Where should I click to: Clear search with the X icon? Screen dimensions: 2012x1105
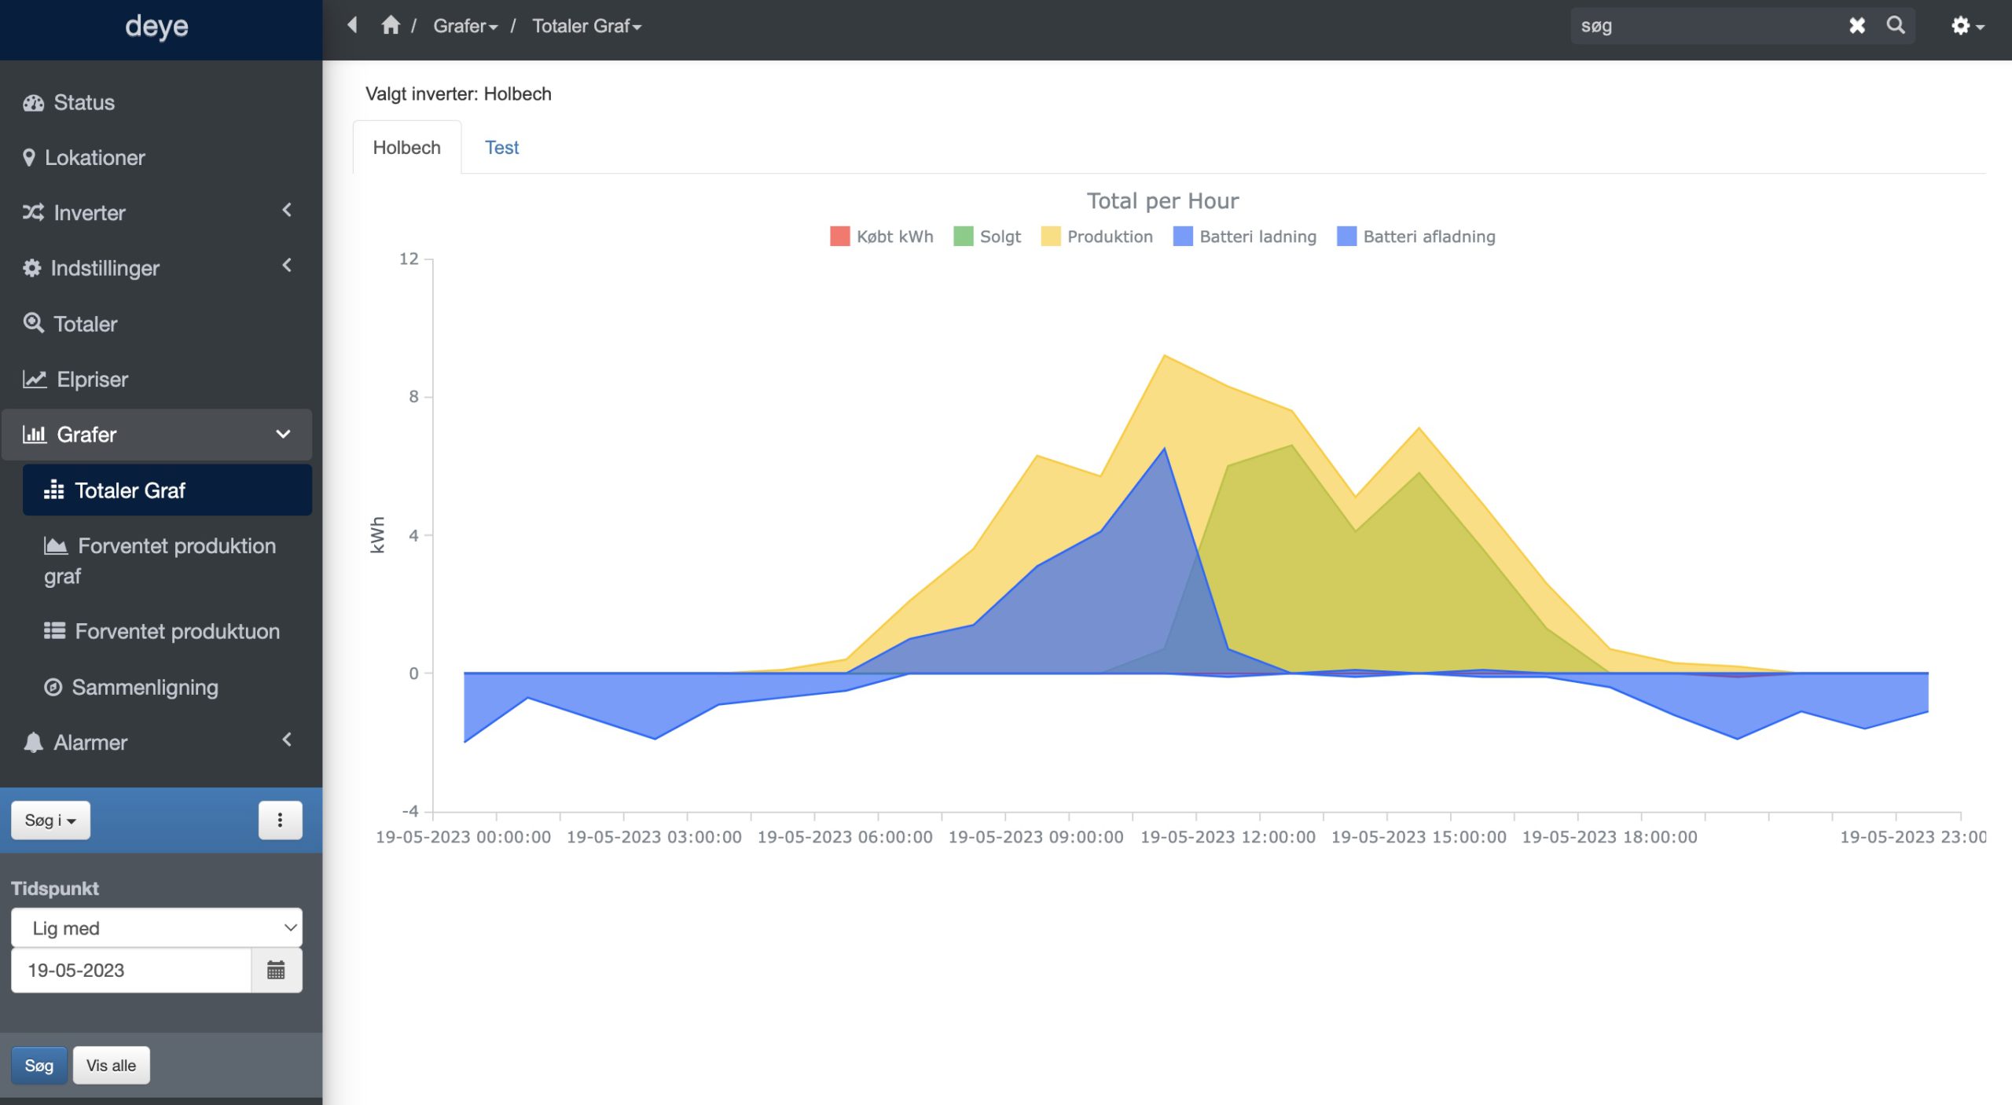(1856, 26)
